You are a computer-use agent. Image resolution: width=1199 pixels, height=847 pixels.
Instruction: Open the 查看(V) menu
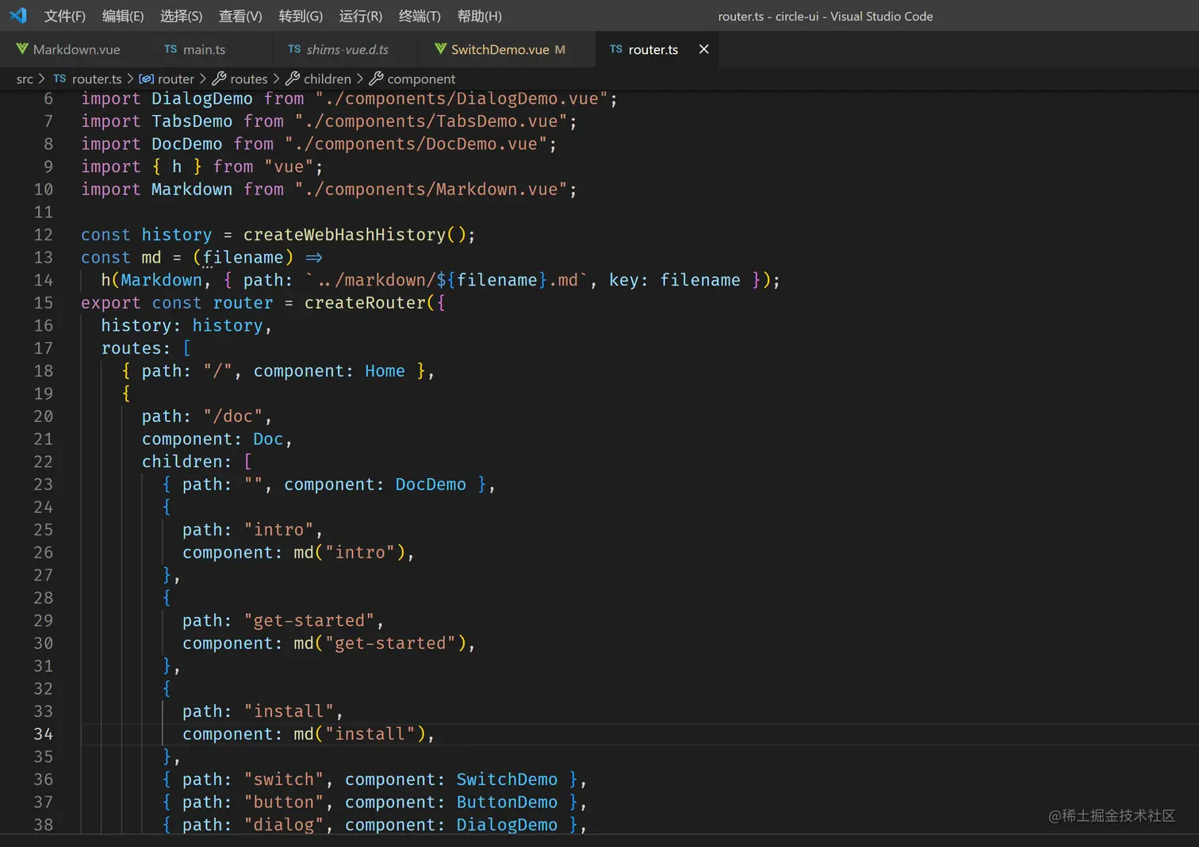[240, 16]
